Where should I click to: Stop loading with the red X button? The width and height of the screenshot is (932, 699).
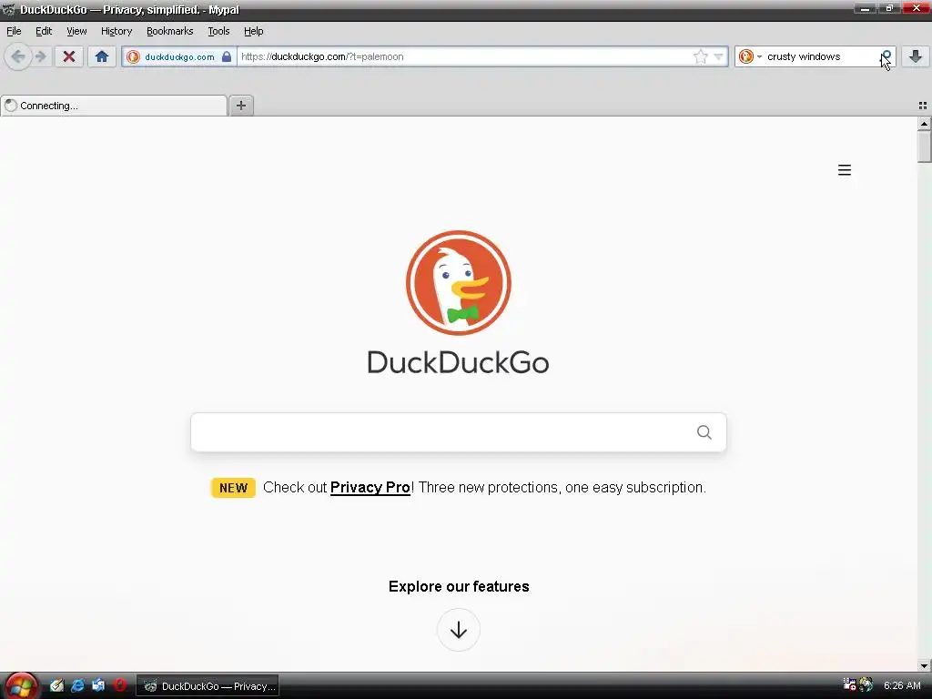[69, 57]
